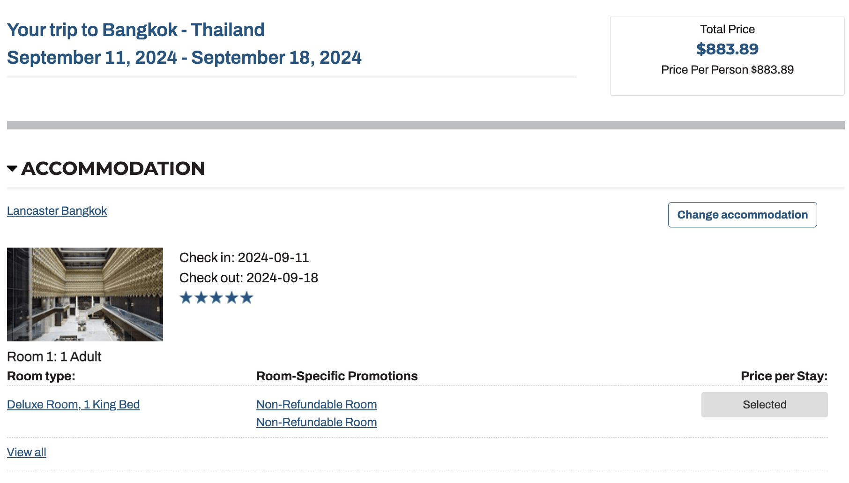Click the Check in date text

[x=244, y=258]
